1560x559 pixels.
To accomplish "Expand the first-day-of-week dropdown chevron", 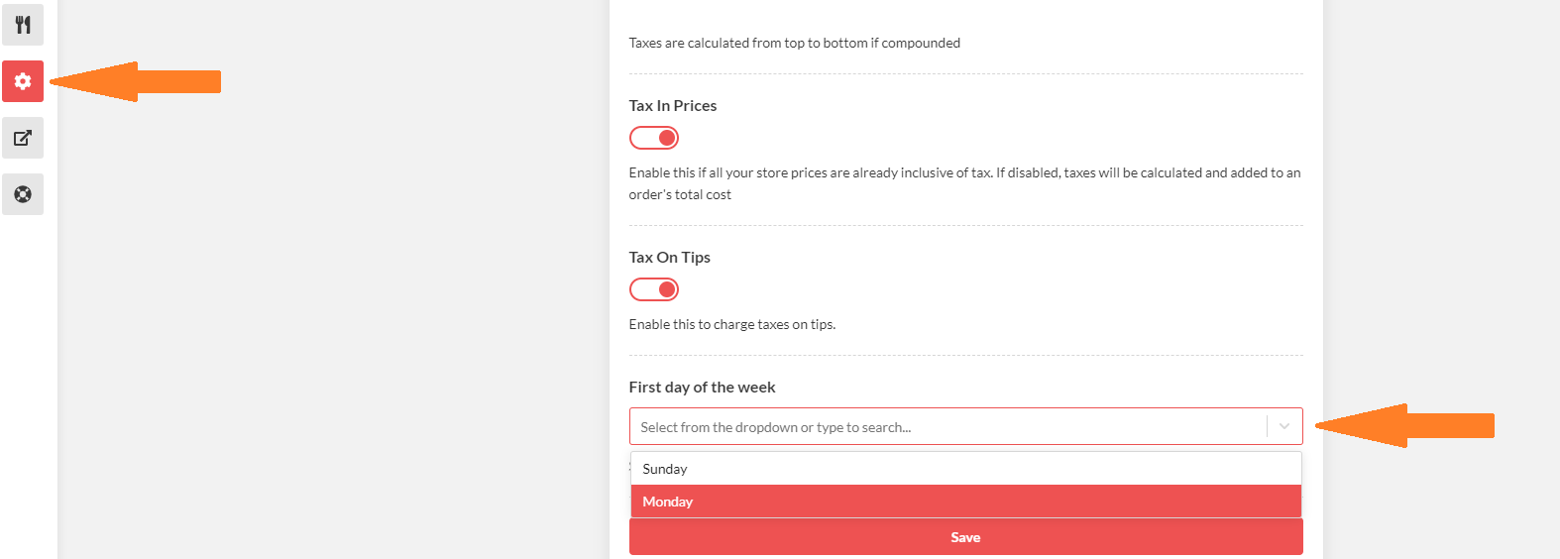I will point(1283,426).
